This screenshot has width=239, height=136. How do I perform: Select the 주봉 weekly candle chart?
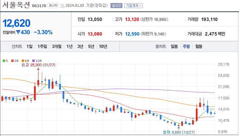[x=186, y=46]
